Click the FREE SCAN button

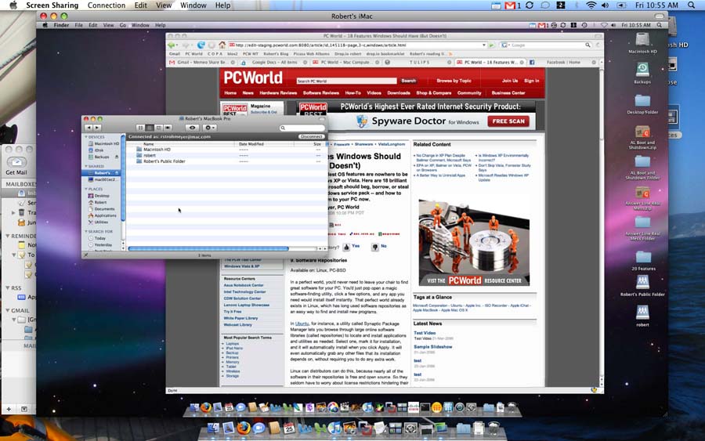click(508, 121)
